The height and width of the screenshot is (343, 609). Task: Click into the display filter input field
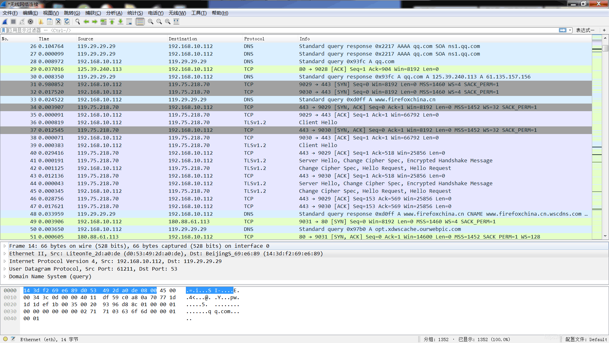point(254,30)
